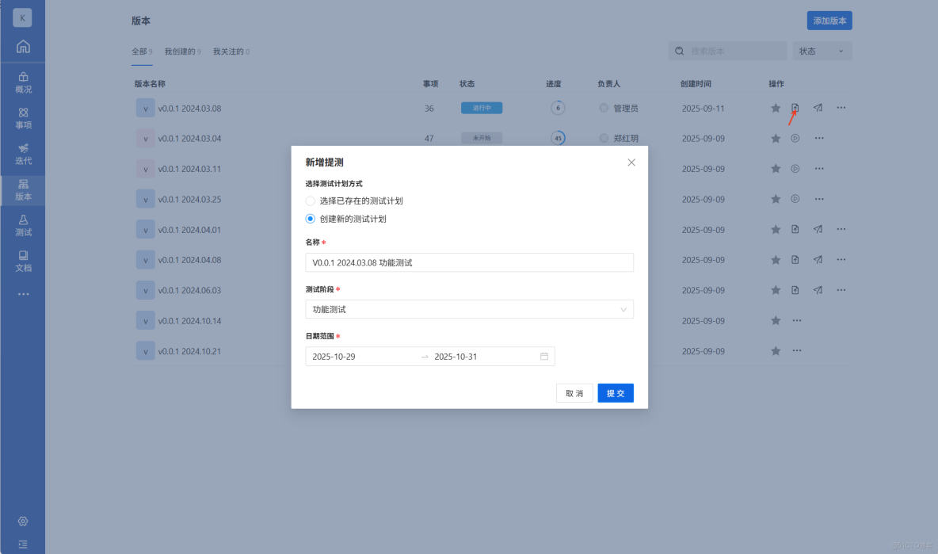The image size is (938, 554).
Task: Switch to the 我创建的 tab
Action: pyautogui.click(x=179, y=51)
